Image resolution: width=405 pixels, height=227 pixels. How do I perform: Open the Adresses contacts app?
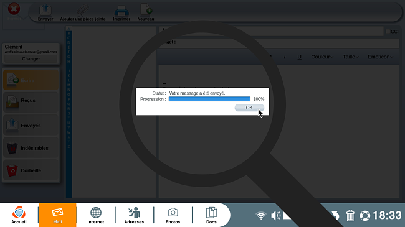(134, 215)
